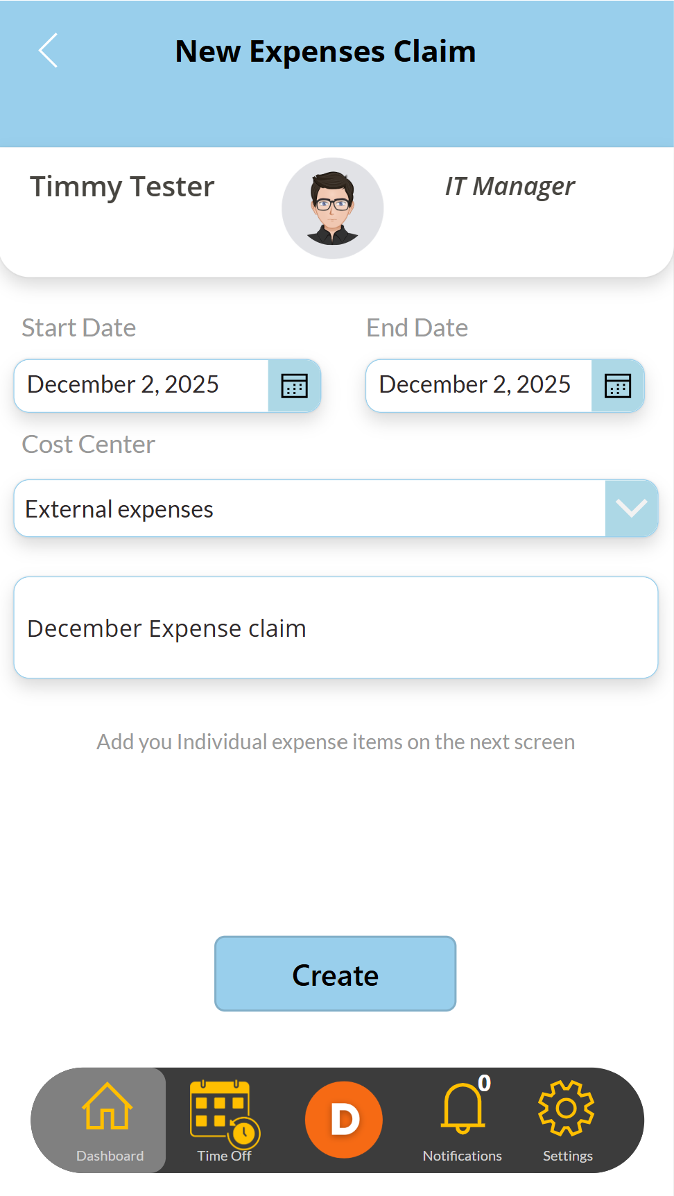Click the Timmy Tester name label
The height and width of the screenshot is (1196, 674).
coord(122,187)
